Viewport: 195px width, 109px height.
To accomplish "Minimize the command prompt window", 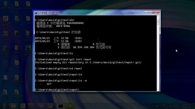I will (x=146, y=12).
